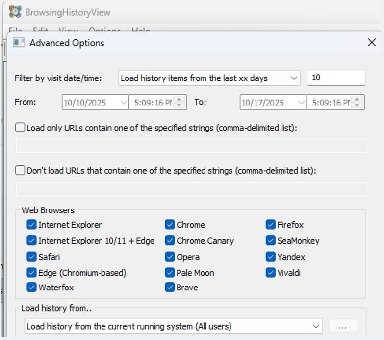
Task: Toggle the Opera browser checkbox
Action: (170, 257)
